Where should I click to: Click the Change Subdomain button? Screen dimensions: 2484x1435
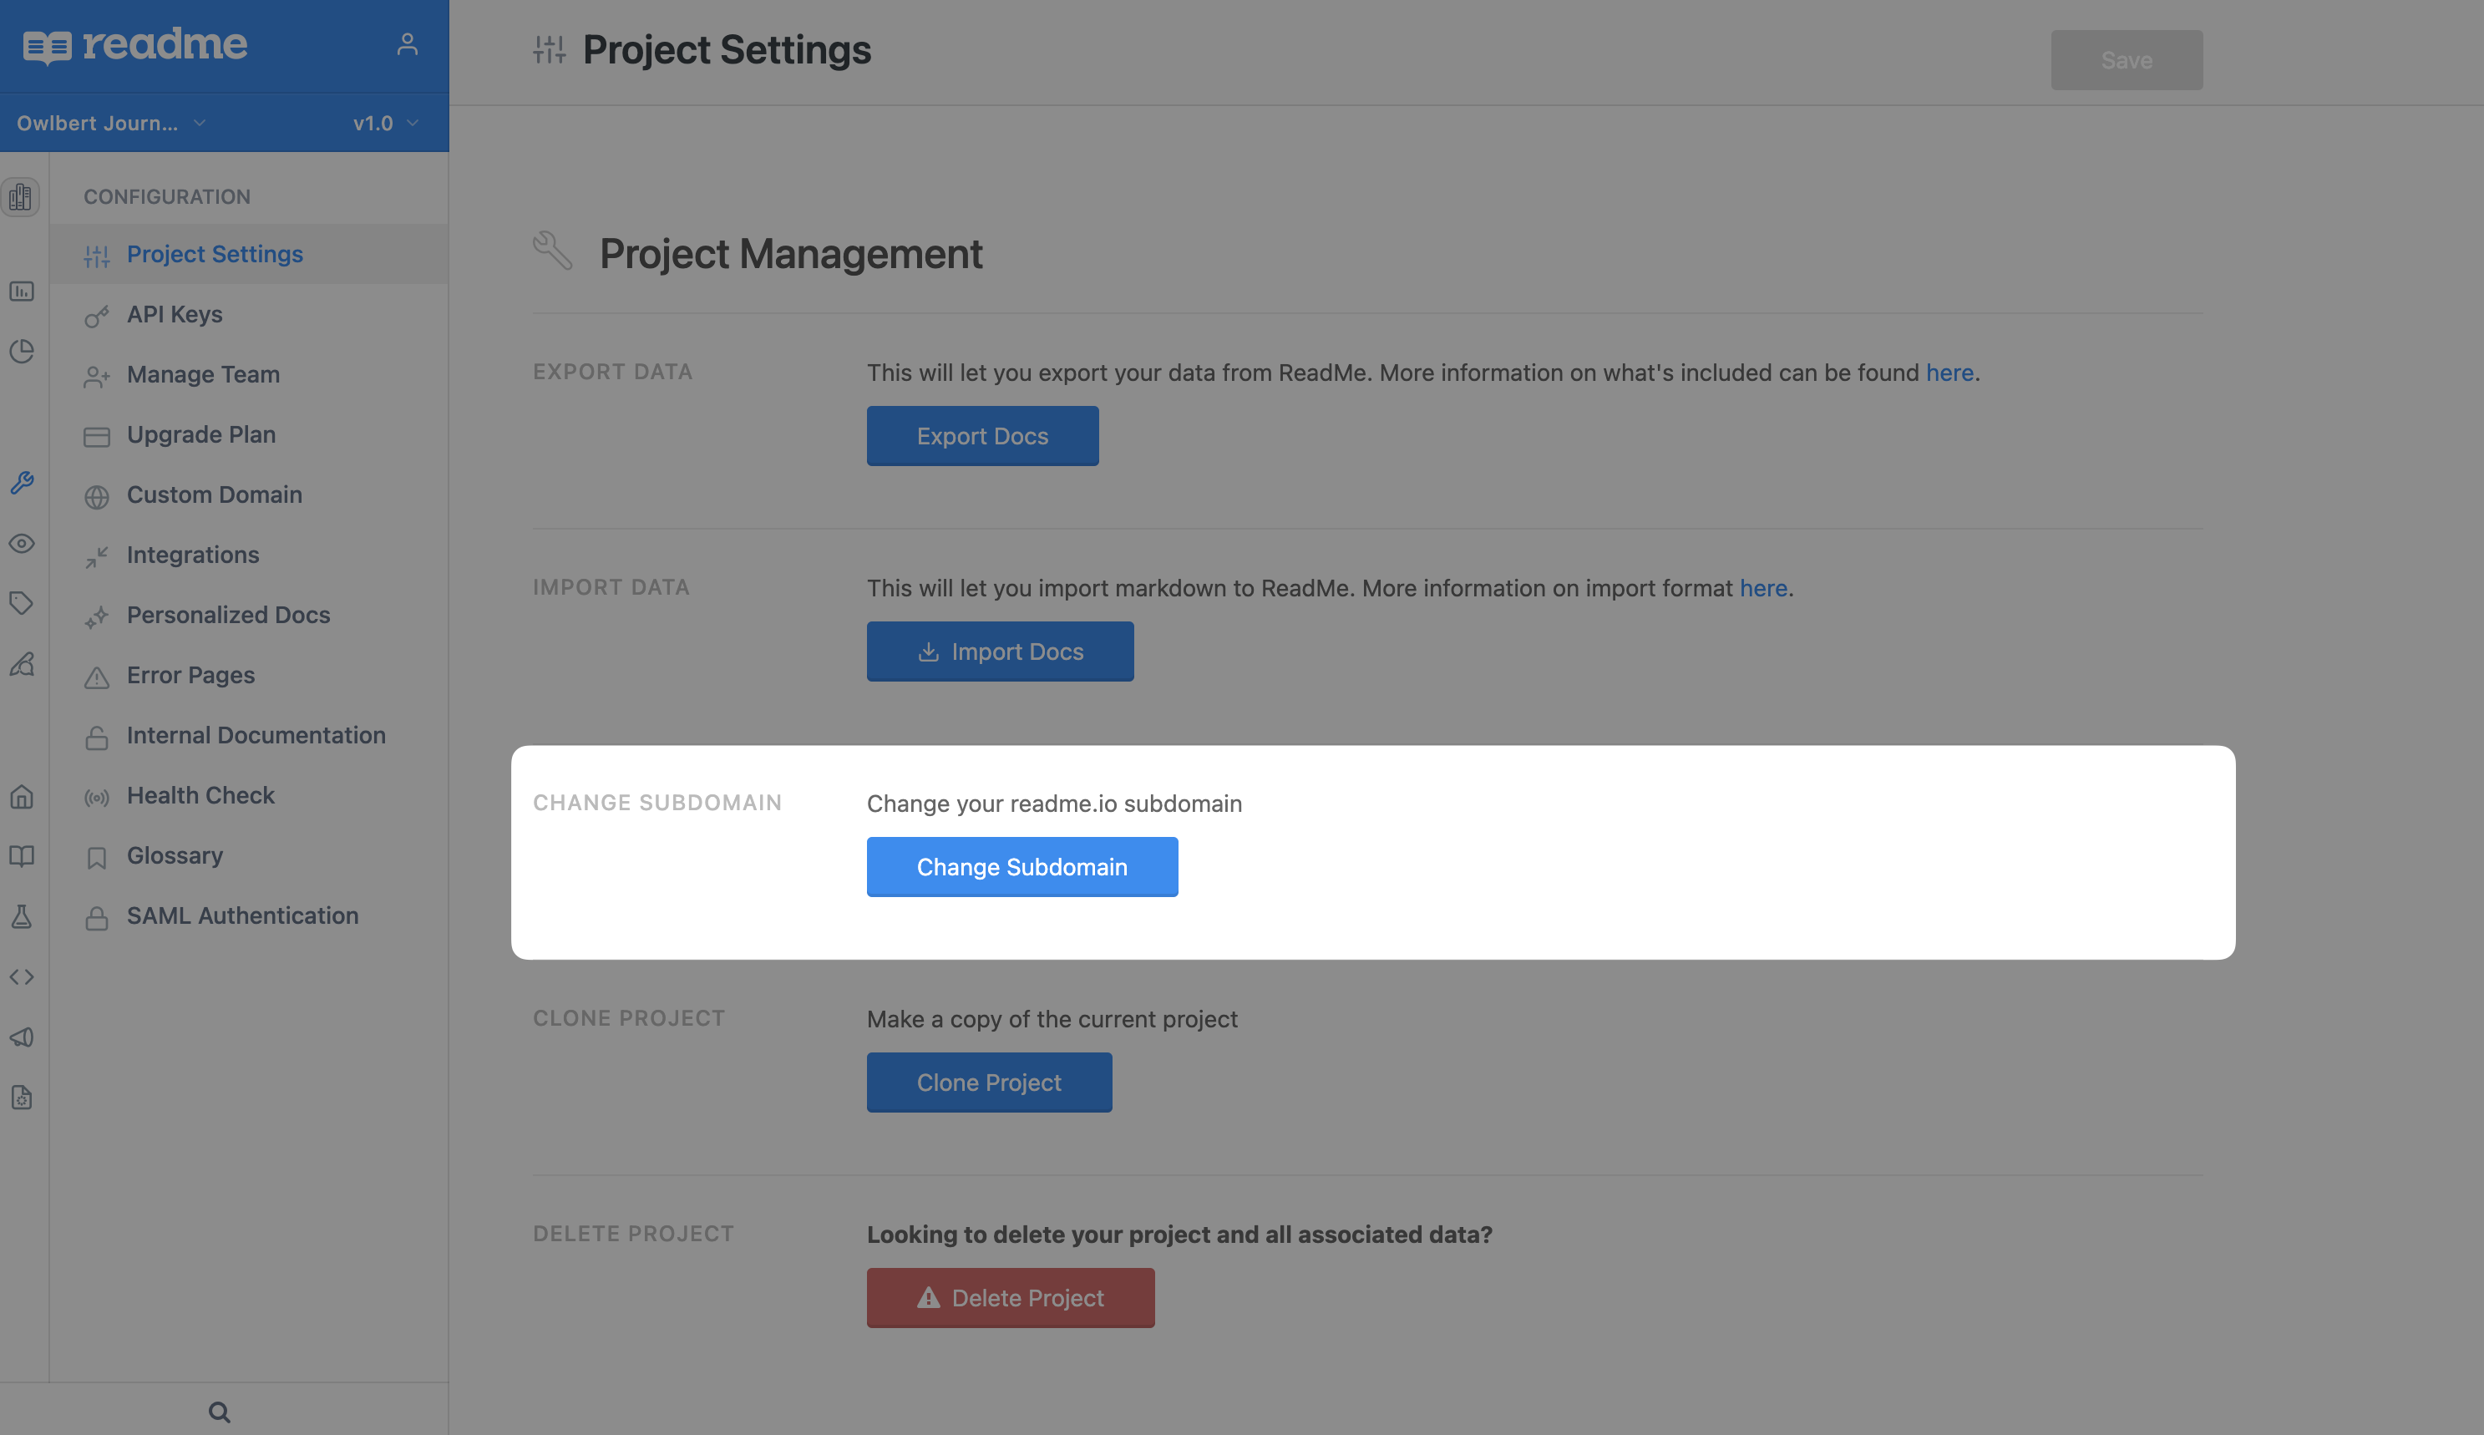pyautogui.click(x=1021, y=866)
